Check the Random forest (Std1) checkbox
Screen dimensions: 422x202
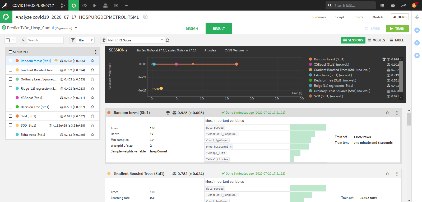[x=11, y=61]
